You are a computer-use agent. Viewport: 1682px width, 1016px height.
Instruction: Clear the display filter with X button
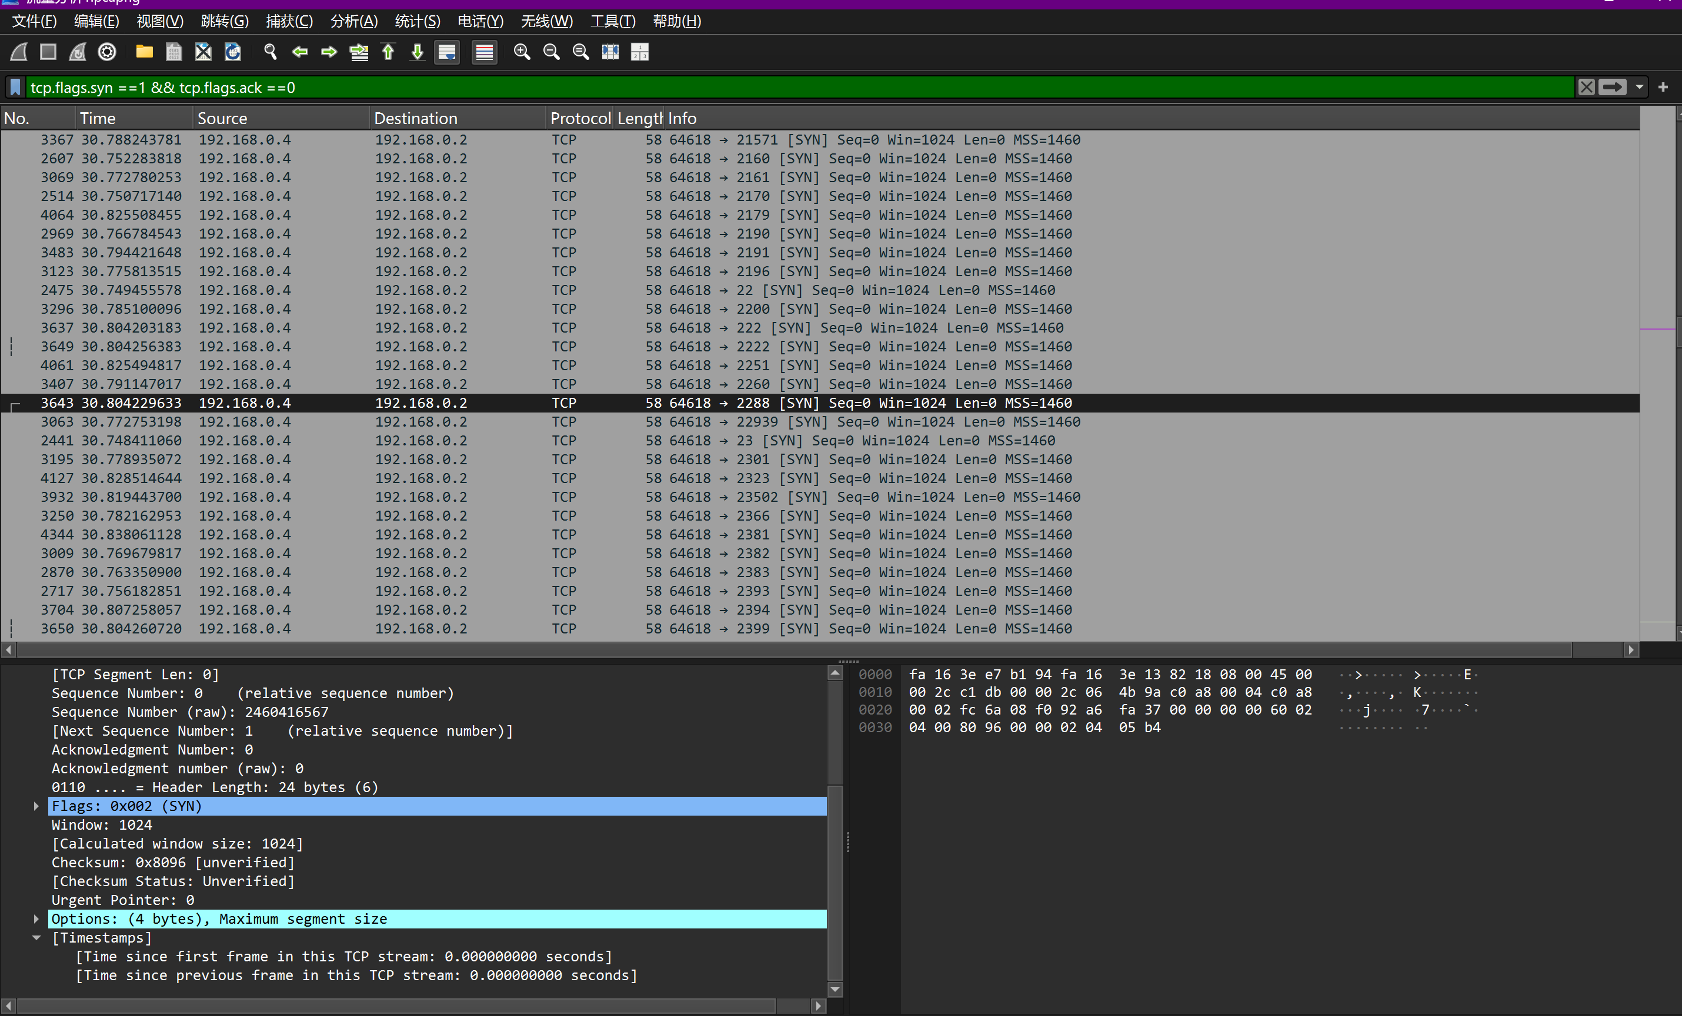(1587, 88)
